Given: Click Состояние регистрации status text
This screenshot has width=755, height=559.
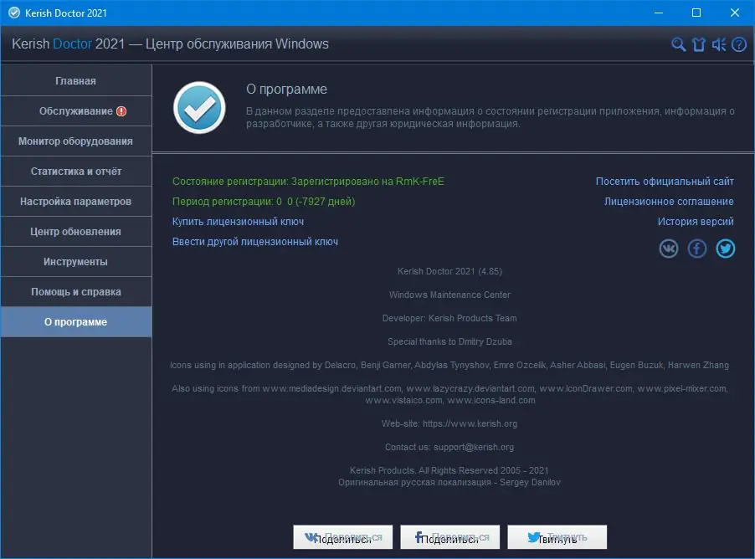Looking at the screenshot, I should [308, 182].
